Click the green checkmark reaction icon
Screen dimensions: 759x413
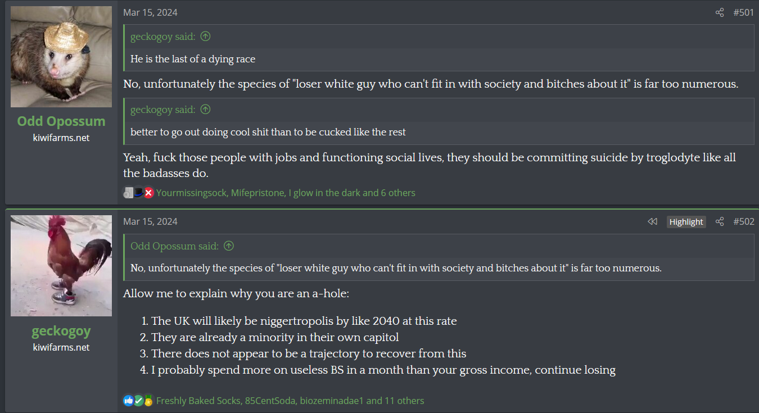[138, 401]
